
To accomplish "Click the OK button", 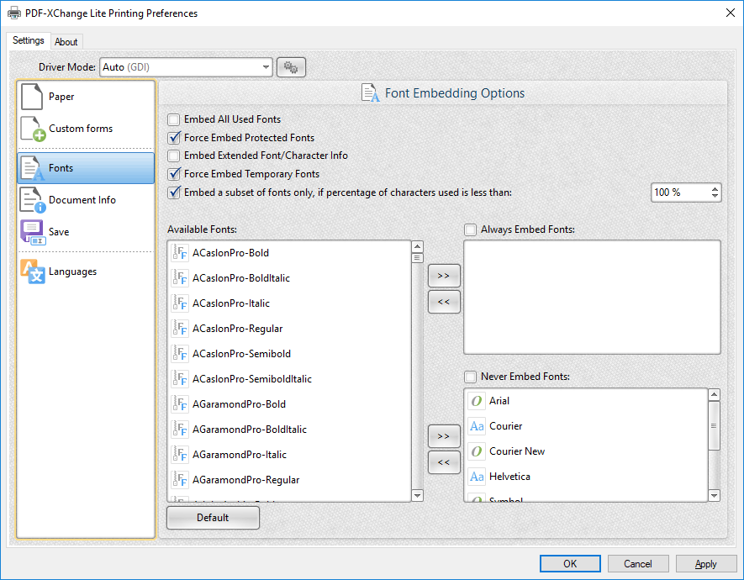I will click(x=570, y=563).
